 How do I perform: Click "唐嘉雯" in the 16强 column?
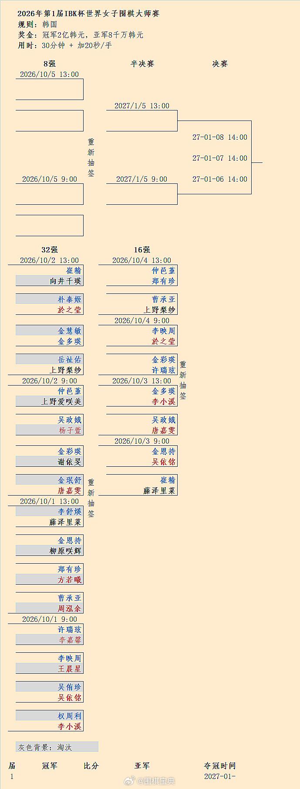click(164, 431)
